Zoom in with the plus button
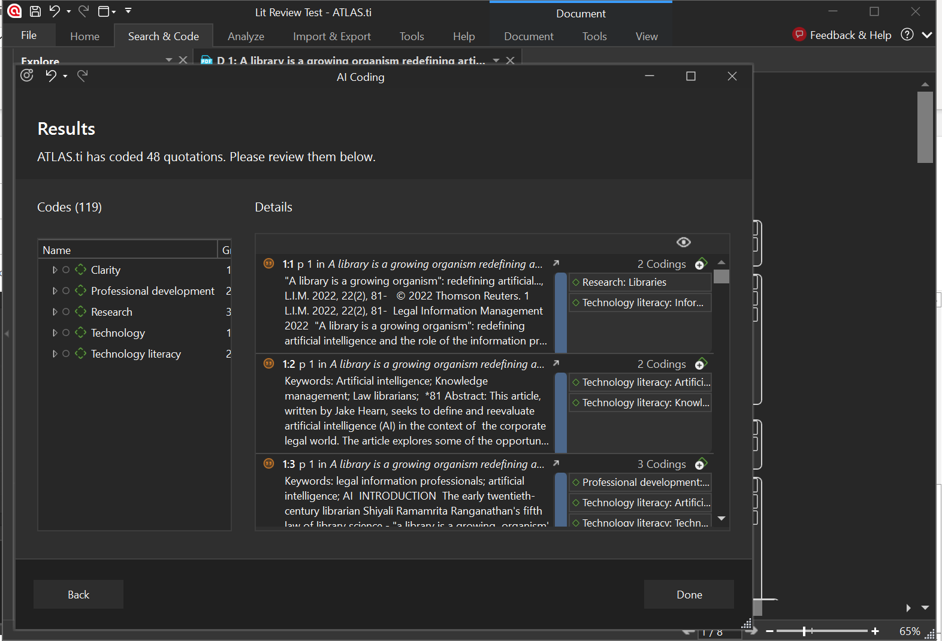 point(875,631)
